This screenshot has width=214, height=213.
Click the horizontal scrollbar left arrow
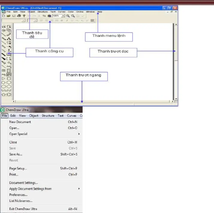(13, 101)
